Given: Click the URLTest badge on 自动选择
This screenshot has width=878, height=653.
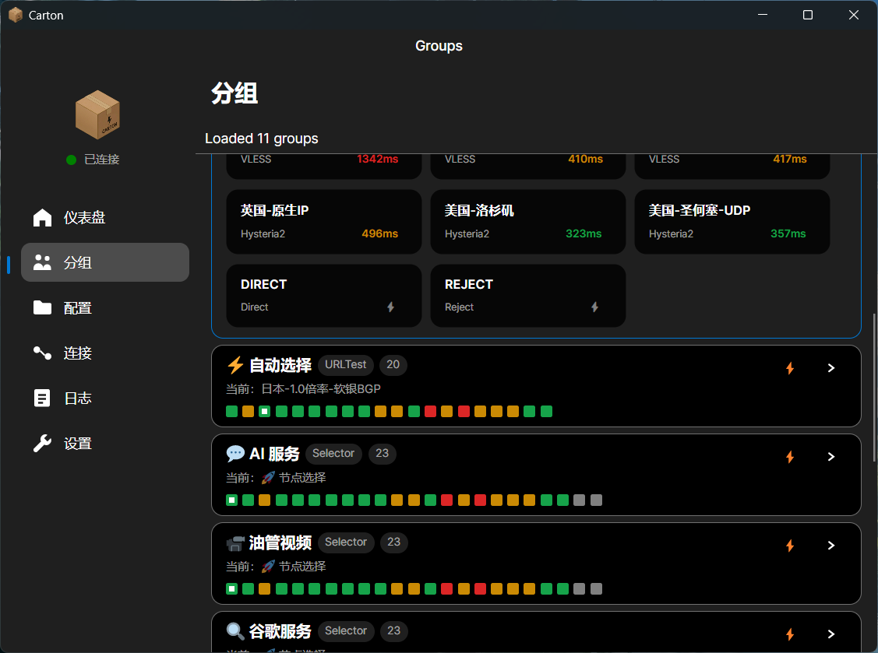Looking at the screenshot, I should [345, 365].
